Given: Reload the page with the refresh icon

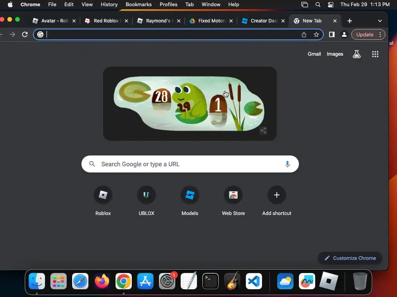Looking at the screenshot, I should tap(25, 34).
